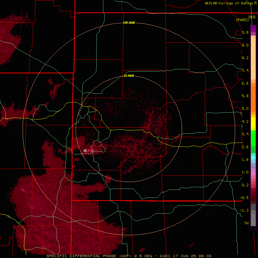Click the 8.2 scale value
This screenshot has height=258, width=258.
click(245, 58)
